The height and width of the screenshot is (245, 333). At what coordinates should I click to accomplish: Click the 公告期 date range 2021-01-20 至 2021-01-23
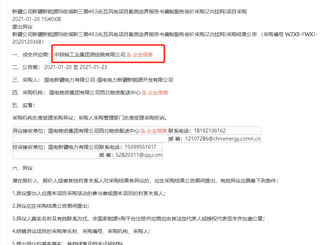click(x=76, y=67)
